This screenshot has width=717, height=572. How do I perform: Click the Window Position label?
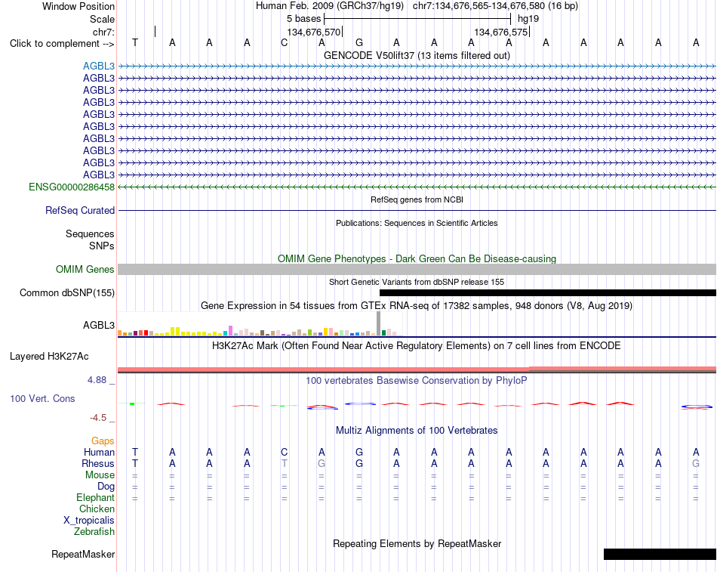pyautogui.click(x=78, y=6)
